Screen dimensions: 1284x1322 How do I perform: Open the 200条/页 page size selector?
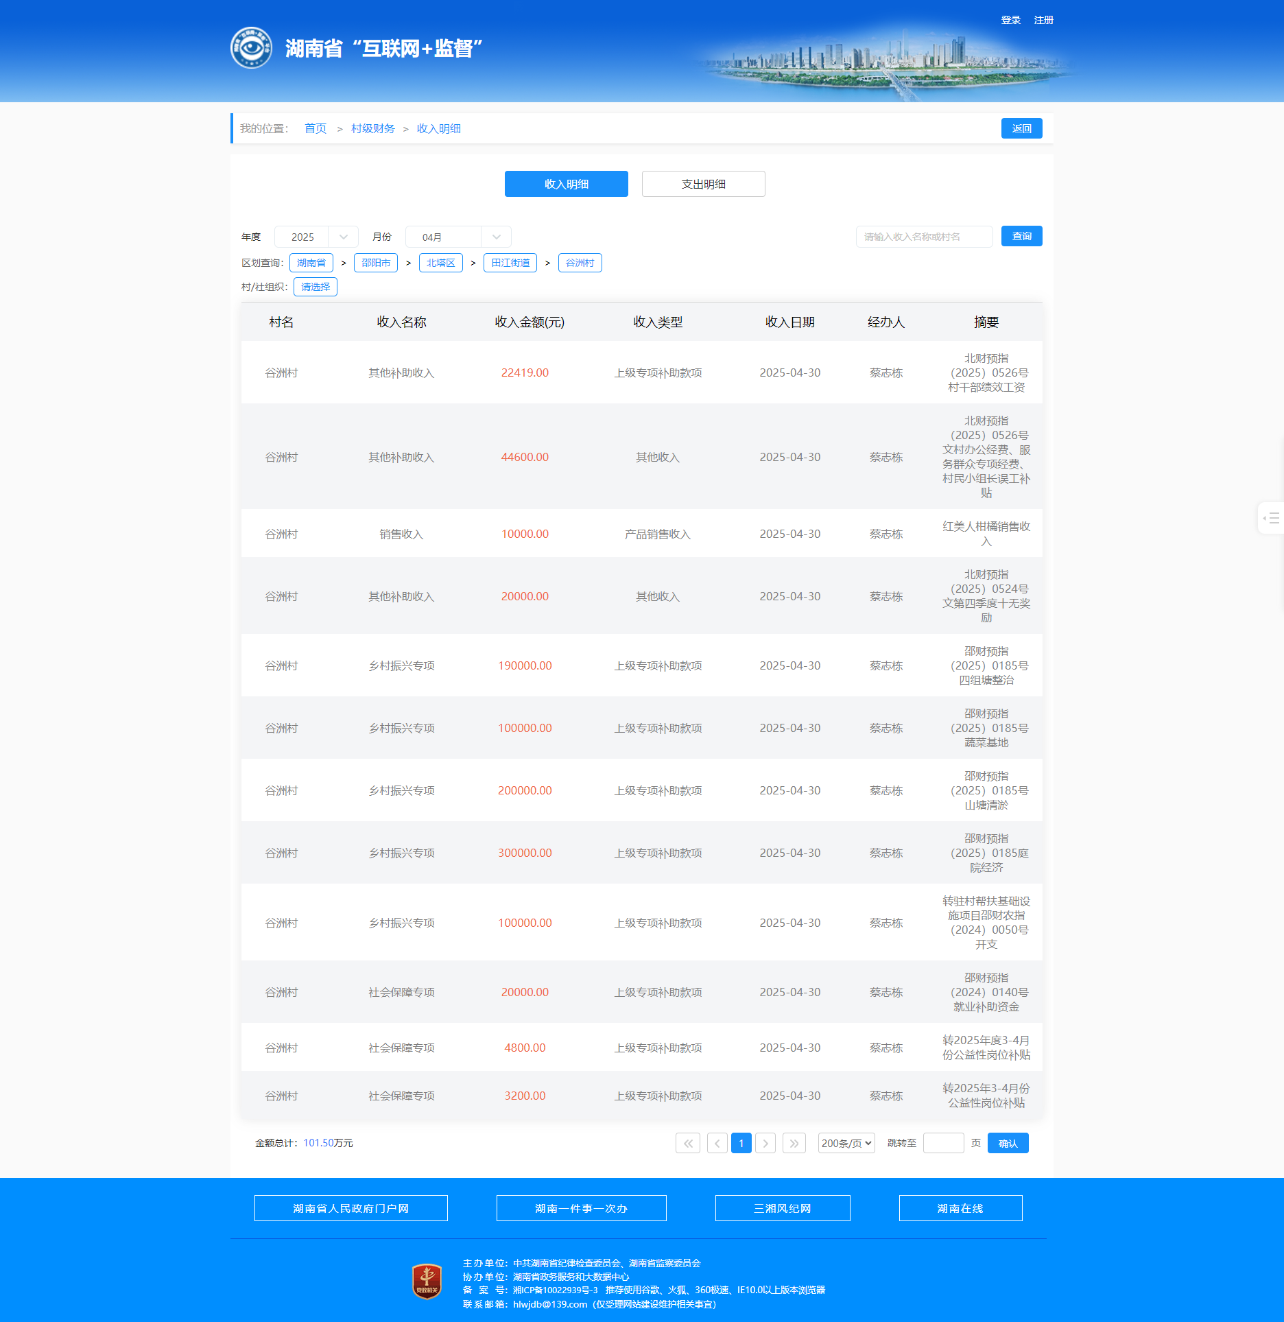846,1143
